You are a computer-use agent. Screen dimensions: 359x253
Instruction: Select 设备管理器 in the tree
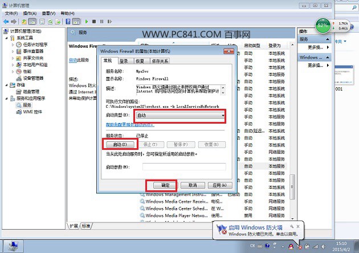33,78
